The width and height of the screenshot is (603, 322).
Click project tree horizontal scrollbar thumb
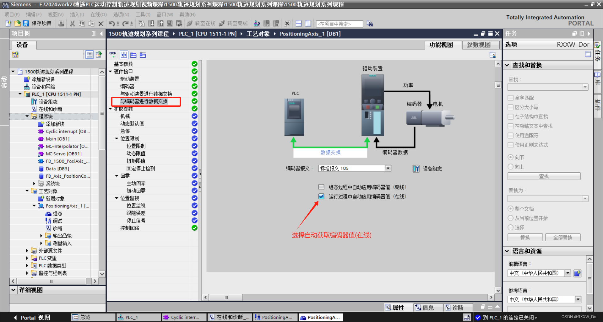click(52, 281)
